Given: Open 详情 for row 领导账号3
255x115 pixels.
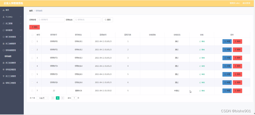Looking at the screenshot, I should [227, 58].
